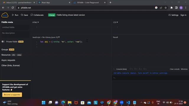Image resolution: width=189 pixels, height=106 pixels.
Task: Run the fiddle
Action: point(15,15)
